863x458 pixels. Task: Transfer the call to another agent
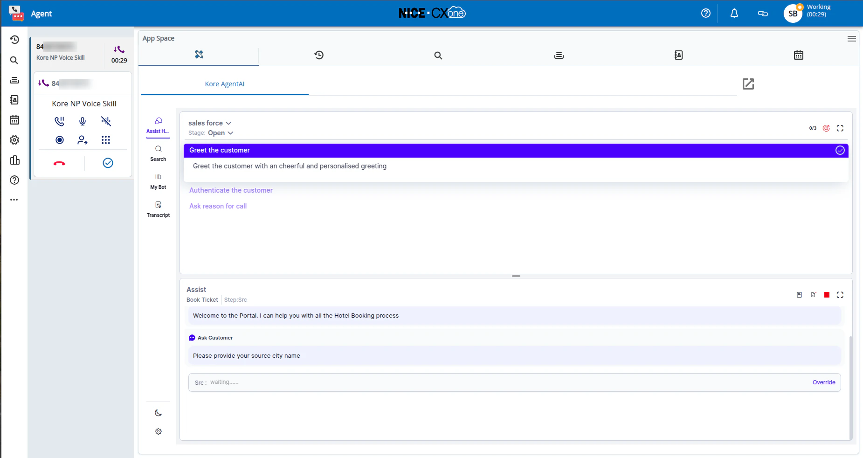(x=83, y=140)
